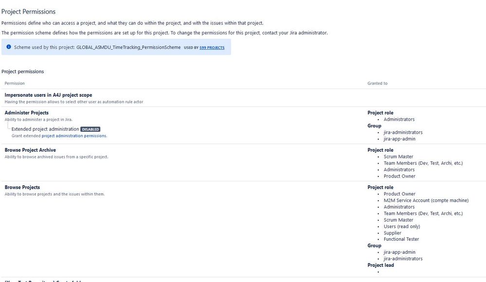Click the DISABLED status lozenge
The image size is (486, 282).
pyautogui.click(x=90, y=129)
